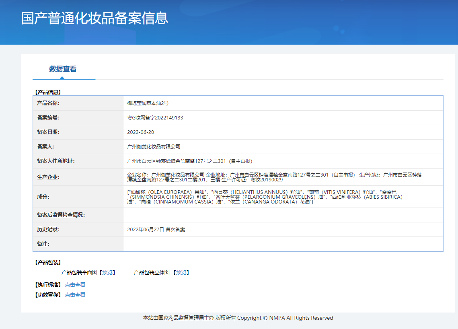Click the NMPA copyright footer text

point(236,318)
